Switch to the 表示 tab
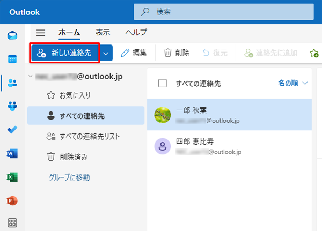 point(103,32)
